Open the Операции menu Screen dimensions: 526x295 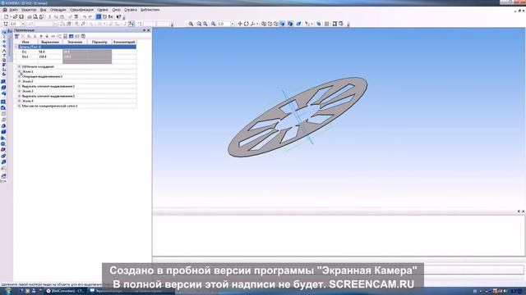pyautogui.click(x=58, y=10)
